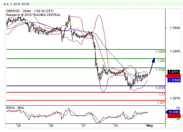
Task: Click the red 54.0251 RSI average tag
Action: point(174,116)
